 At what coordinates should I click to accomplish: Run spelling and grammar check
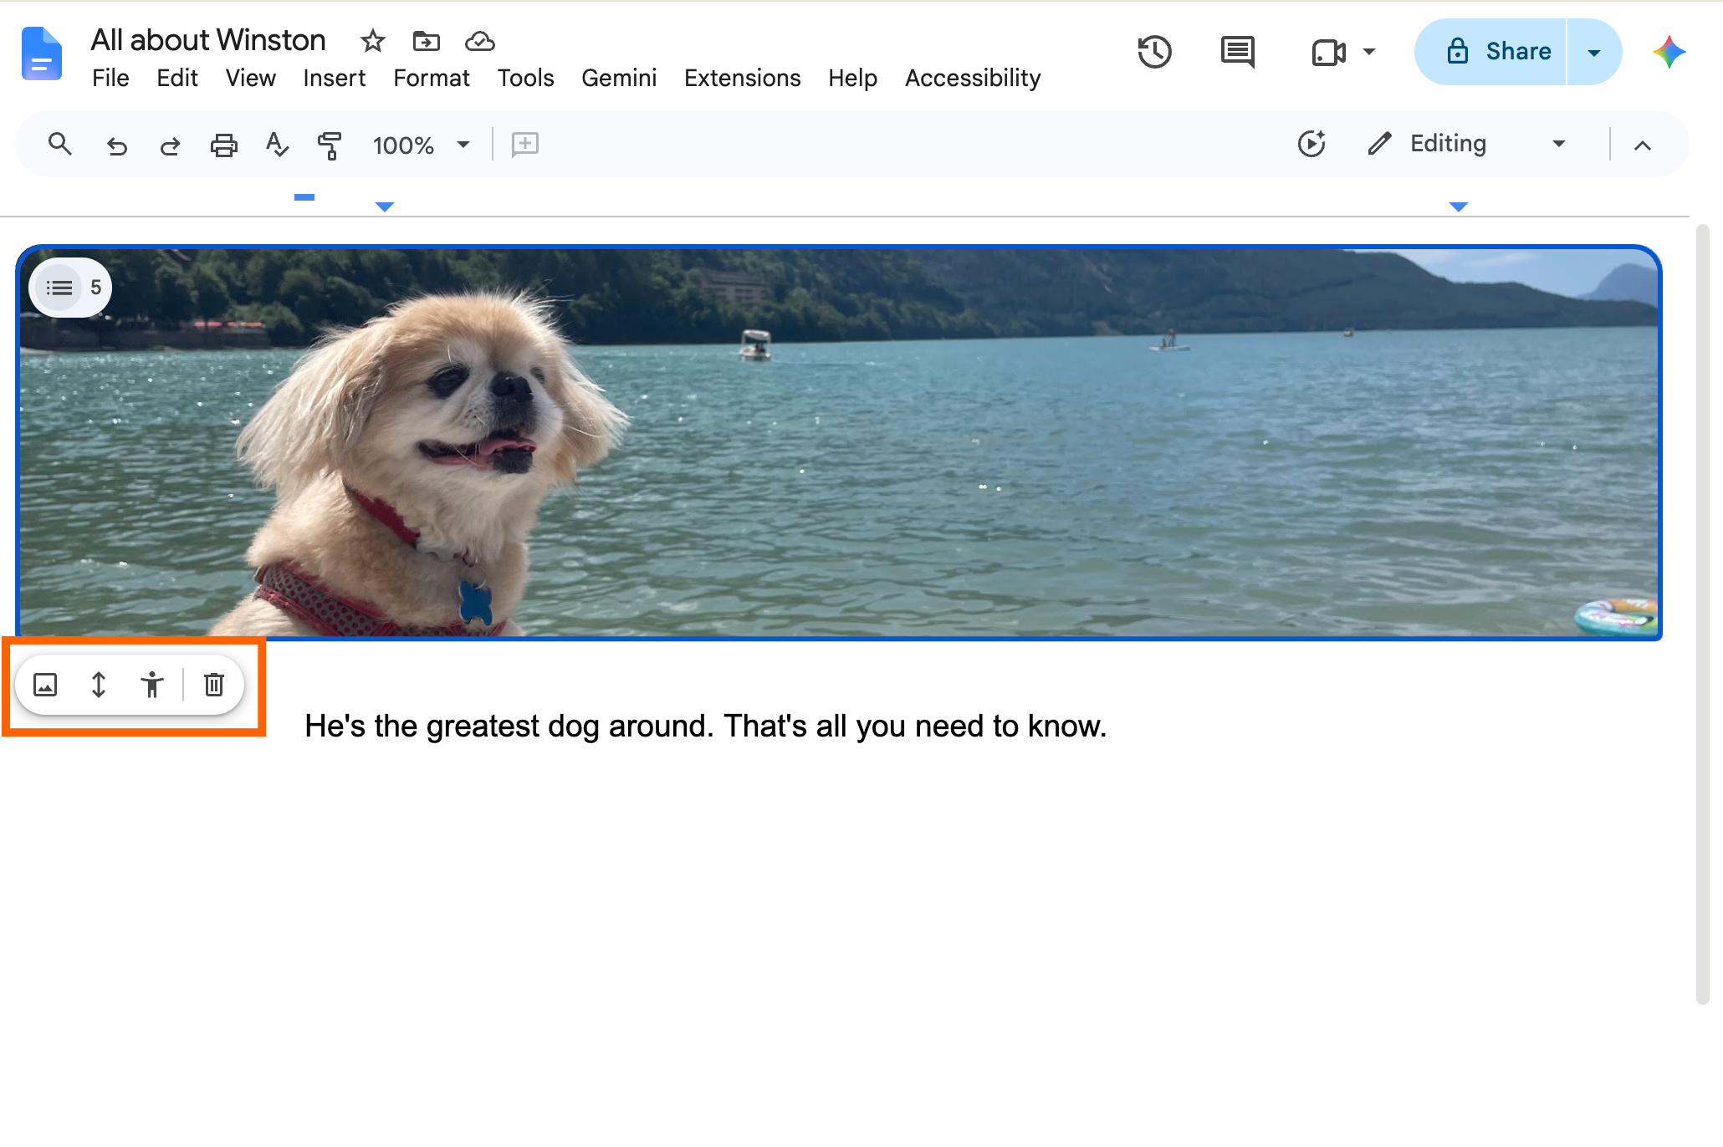[277, 145]
